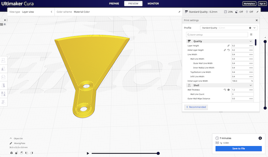268x157 pixels.
Task: Select the Rotate tool in left toolbar
Action: [3, 77]
